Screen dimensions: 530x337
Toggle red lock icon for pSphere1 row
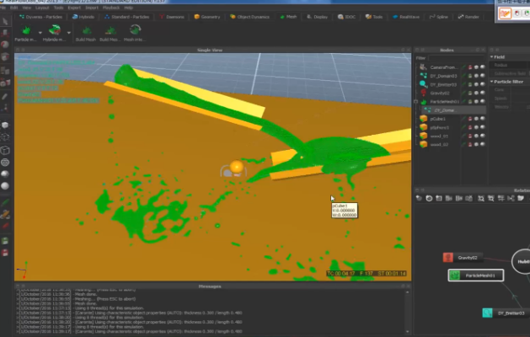tap(470, 127)
